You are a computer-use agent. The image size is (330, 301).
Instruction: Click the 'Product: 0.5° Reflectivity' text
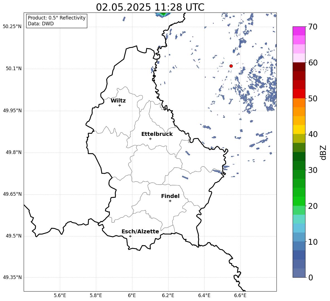tap(57, 18)
